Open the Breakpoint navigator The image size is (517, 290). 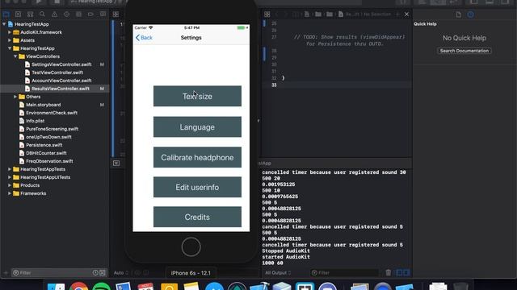click(90, 14)
